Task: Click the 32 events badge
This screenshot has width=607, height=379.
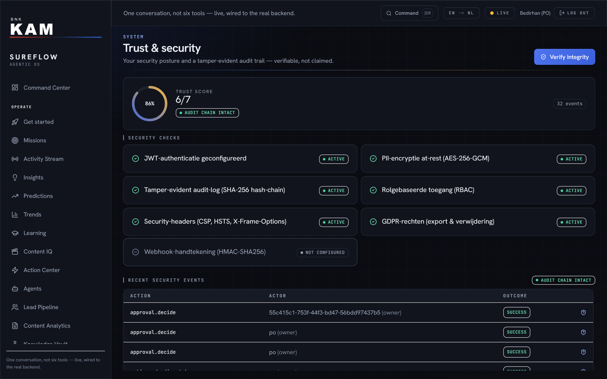Action: click(x=570, y=104)
